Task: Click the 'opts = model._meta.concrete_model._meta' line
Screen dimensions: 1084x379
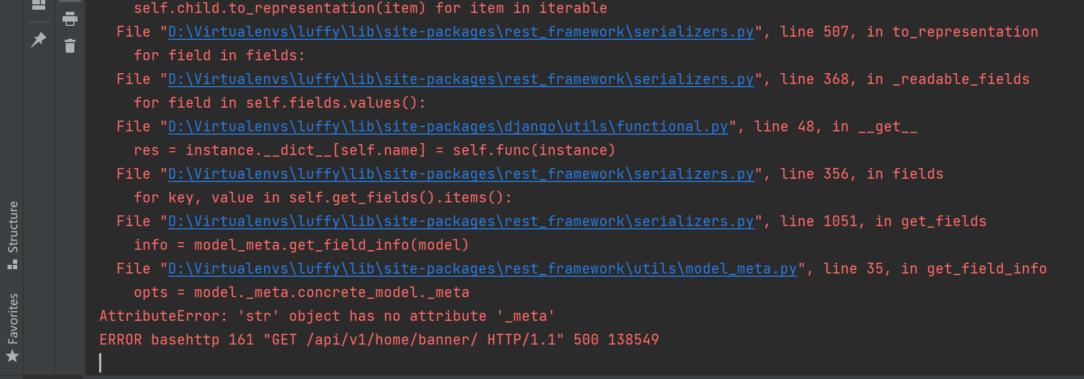Action: click(x=301, y=292)
